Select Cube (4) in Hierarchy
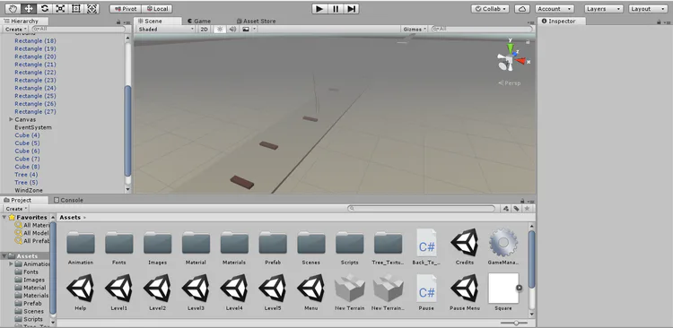The width and height of the screenshot is (673, 328). 27,135
